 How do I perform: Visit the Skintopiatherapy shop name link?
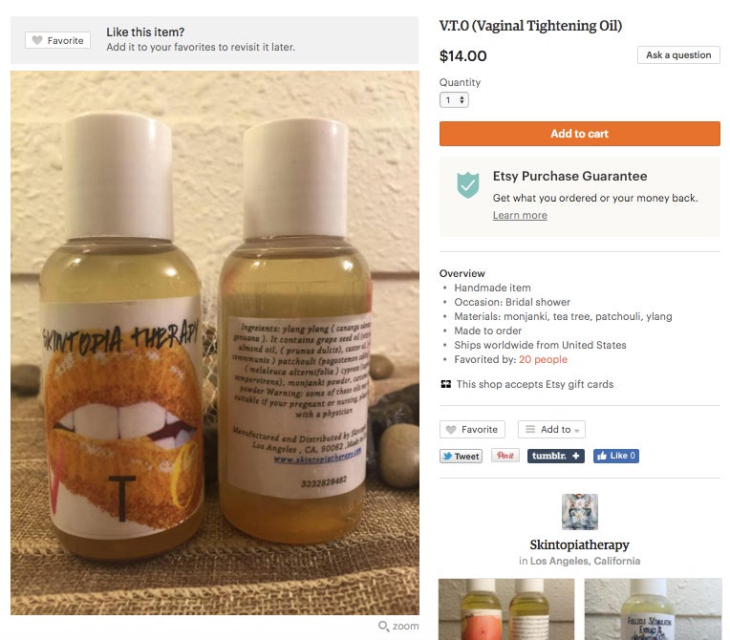580,544
